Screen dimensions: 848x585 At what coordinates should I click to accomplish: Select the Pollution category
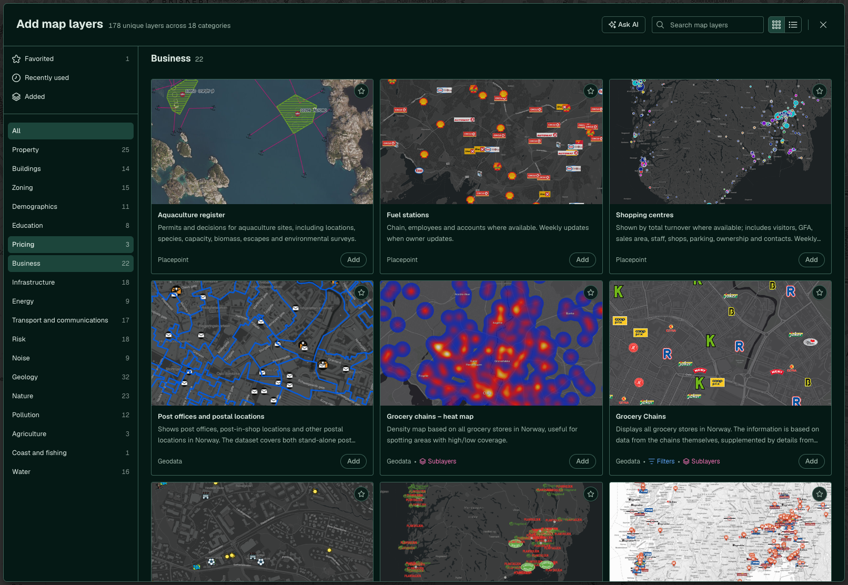pyautogui.click(x=70, y=415)
